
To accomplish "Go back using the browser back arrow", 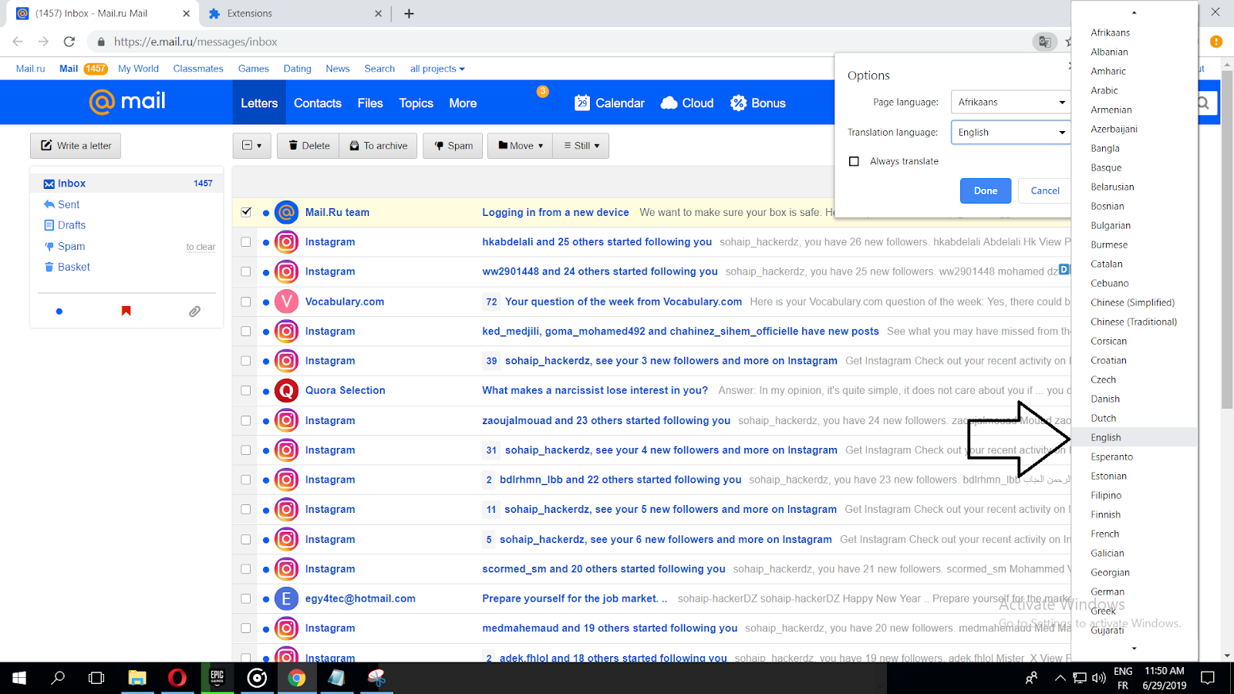I will (x=18, y=42).
